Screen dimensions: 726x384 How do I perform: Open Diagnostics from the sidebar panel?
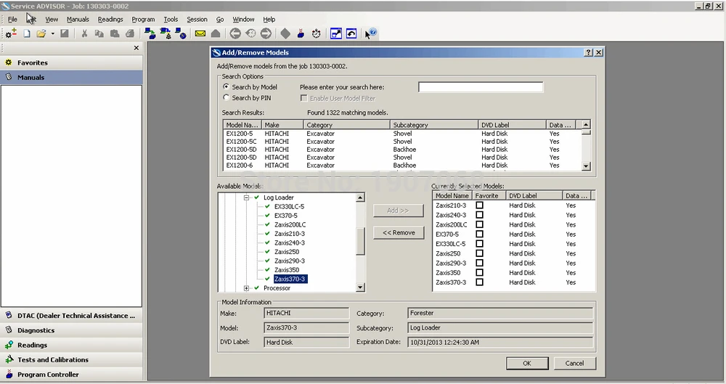[36, 330]
